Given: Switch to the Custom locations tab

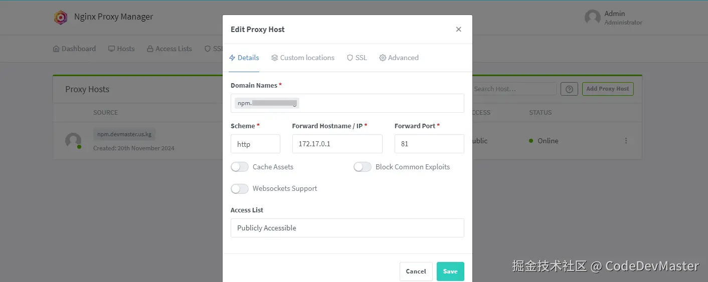Looking at the screenshot, I should [303, 58].
